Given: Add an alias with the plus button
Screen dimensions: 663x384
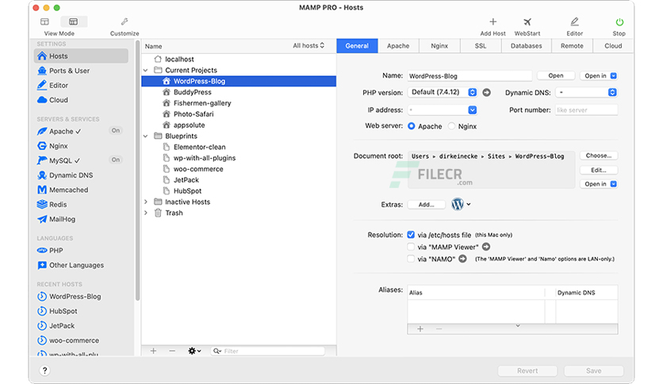Looking at the screenshot, I should click(420, 329).
